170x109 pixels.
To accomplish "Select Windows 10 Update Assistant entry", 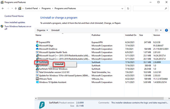I will pyautogui.click(x=52, y=82).
